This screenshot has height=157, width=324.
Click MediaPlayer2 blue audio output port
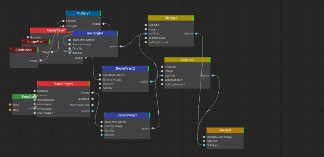coord(92,111)
